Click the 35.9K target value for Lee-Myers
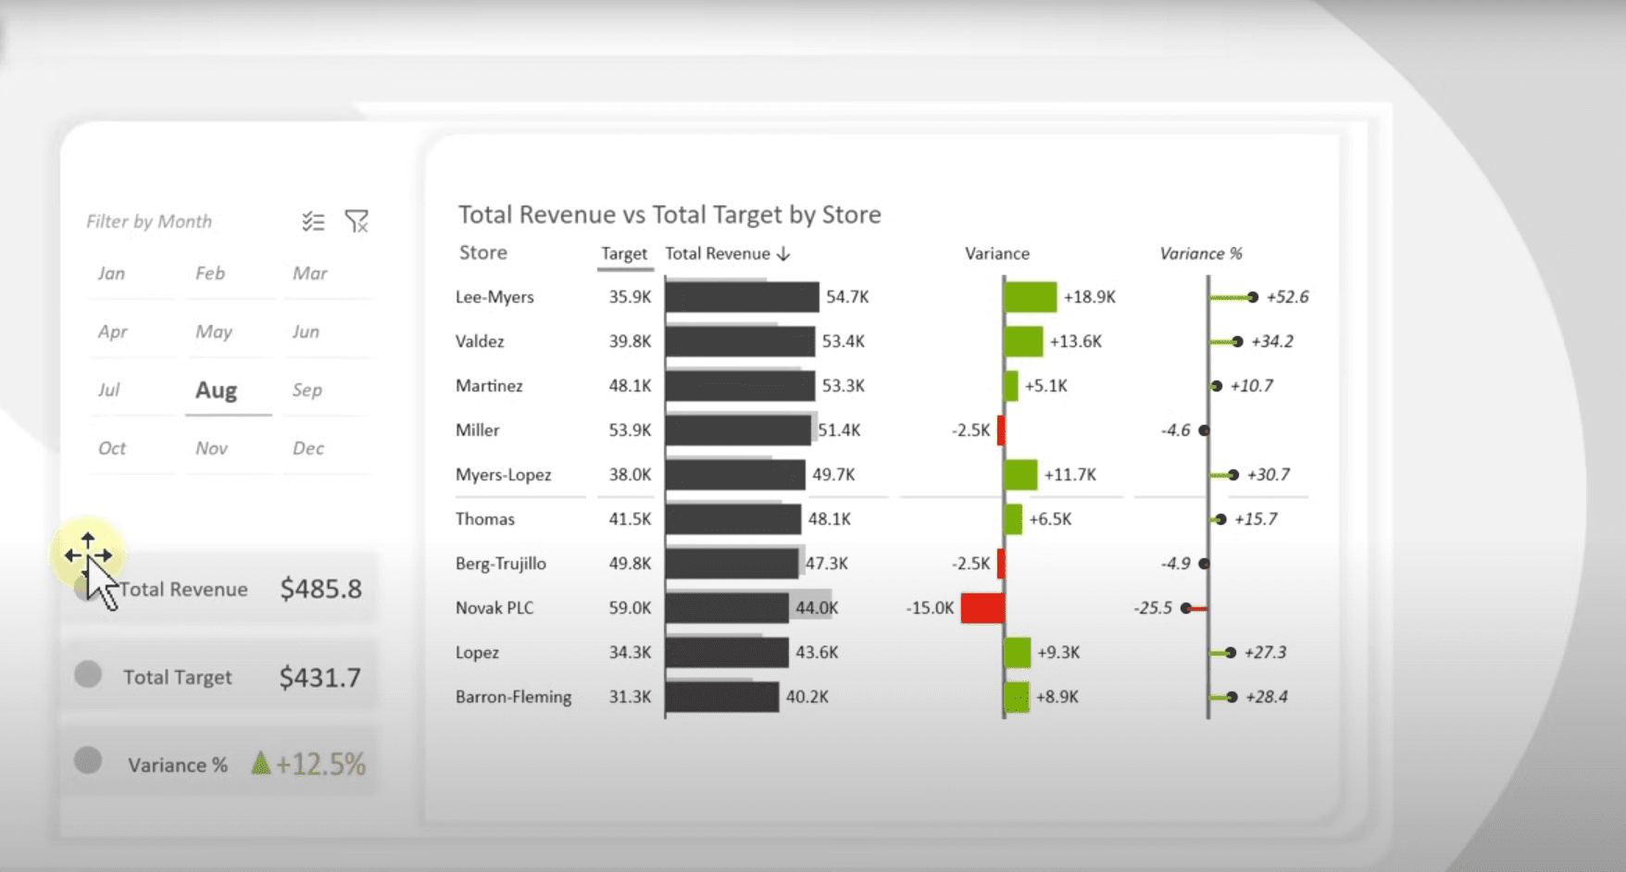This screenshot has width=1626, height=872. pos(630,297)
